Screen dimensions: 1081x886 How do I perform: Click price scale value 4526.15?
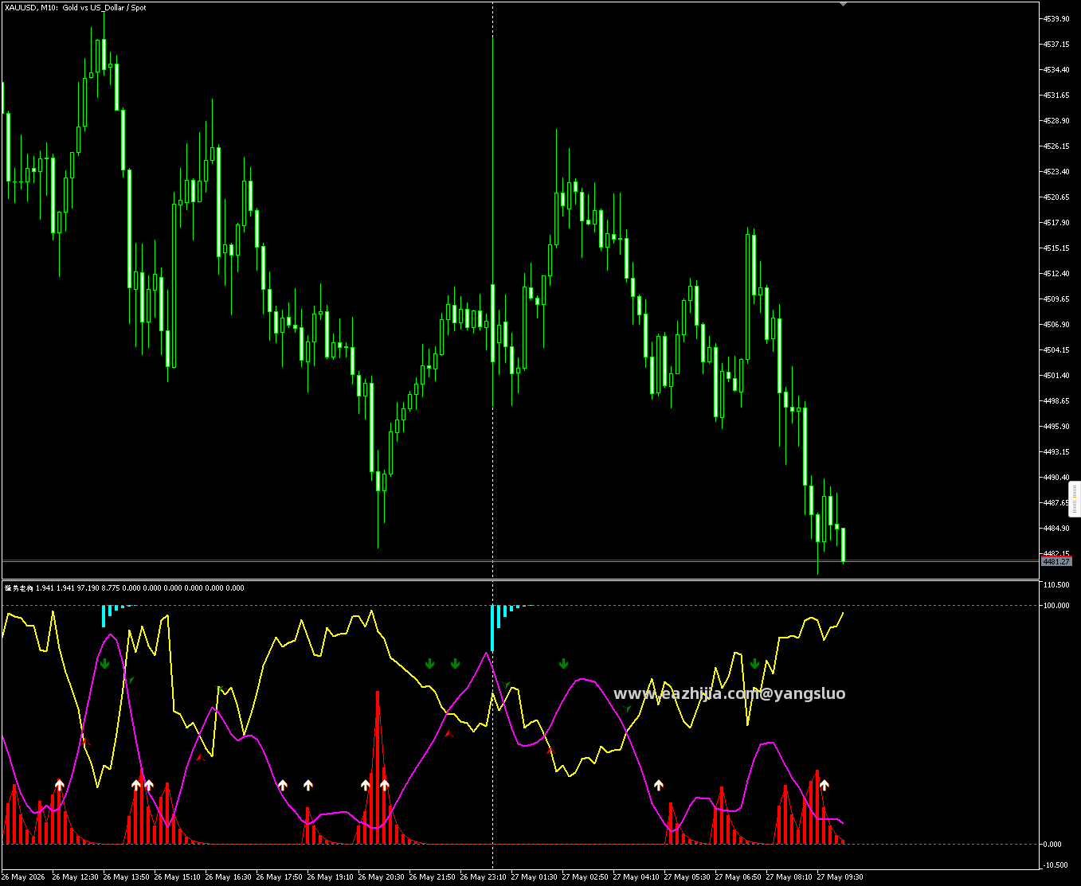[x=1056, y=146]
